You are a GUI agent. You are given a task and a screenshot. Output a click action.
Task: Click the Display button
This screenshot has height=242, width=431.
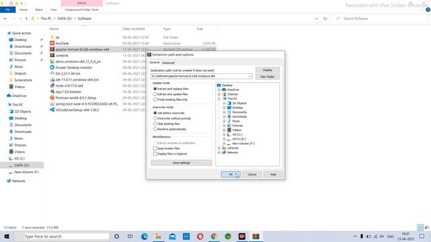tap(267, 70)
